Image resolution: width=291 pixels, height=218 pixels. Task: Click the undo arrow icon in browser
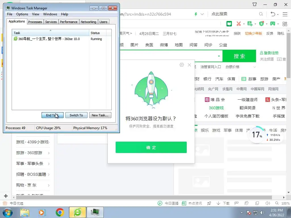pyautogui.click(x=273, y=14)
